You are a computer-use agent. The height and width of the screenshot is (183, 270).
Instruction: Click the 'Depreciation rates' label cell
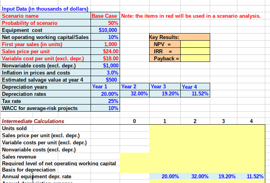click(46, 94)
